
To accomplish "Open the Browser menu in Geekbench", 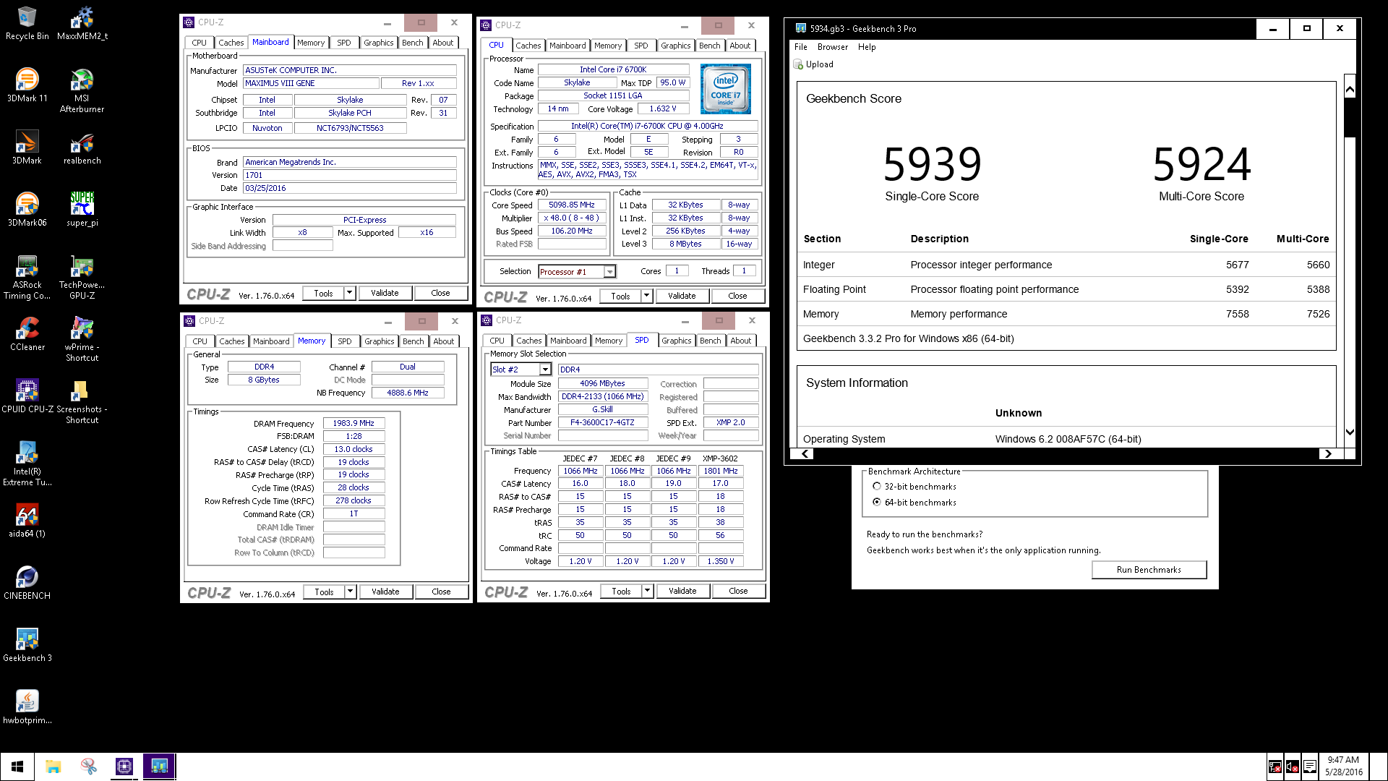I will [833, 47].
